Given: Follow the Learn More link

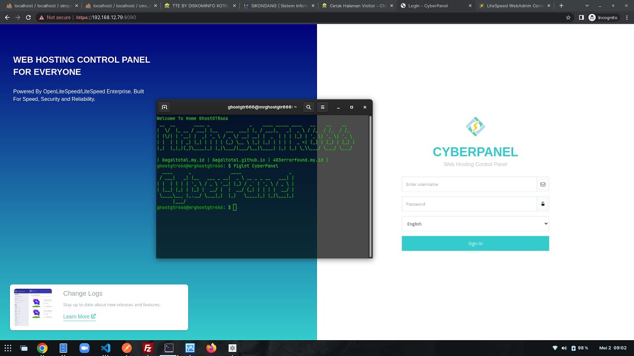Looking at the screenshot, I should click(79, 316).
